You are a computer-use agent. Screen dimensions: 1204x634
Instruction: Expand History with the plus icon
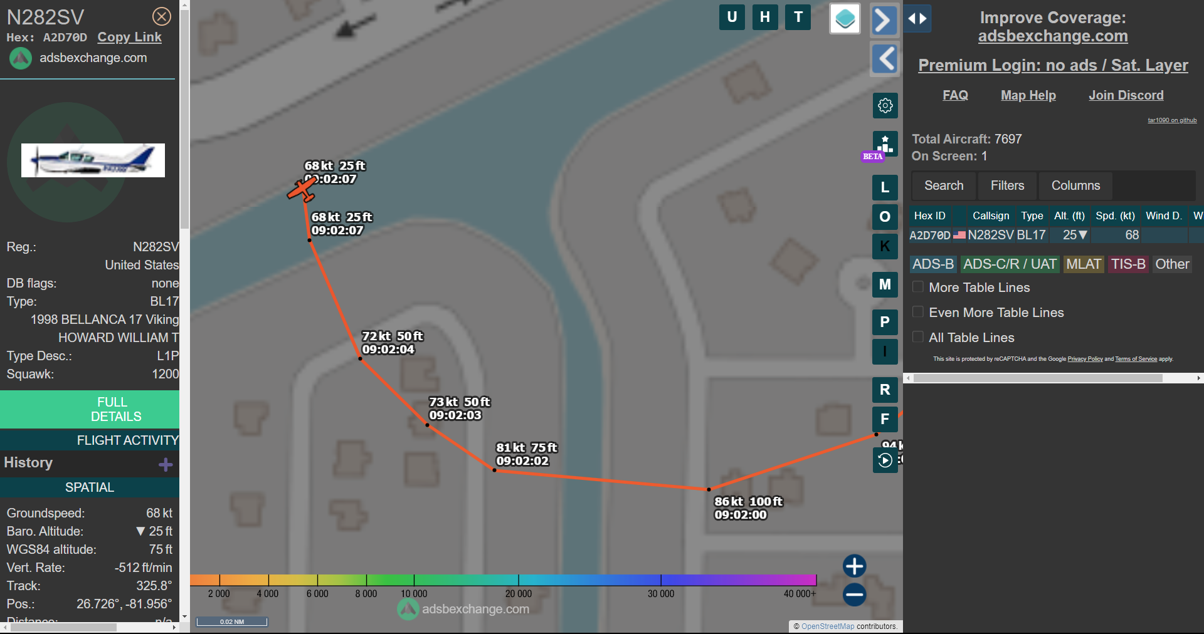click(166, 464)
